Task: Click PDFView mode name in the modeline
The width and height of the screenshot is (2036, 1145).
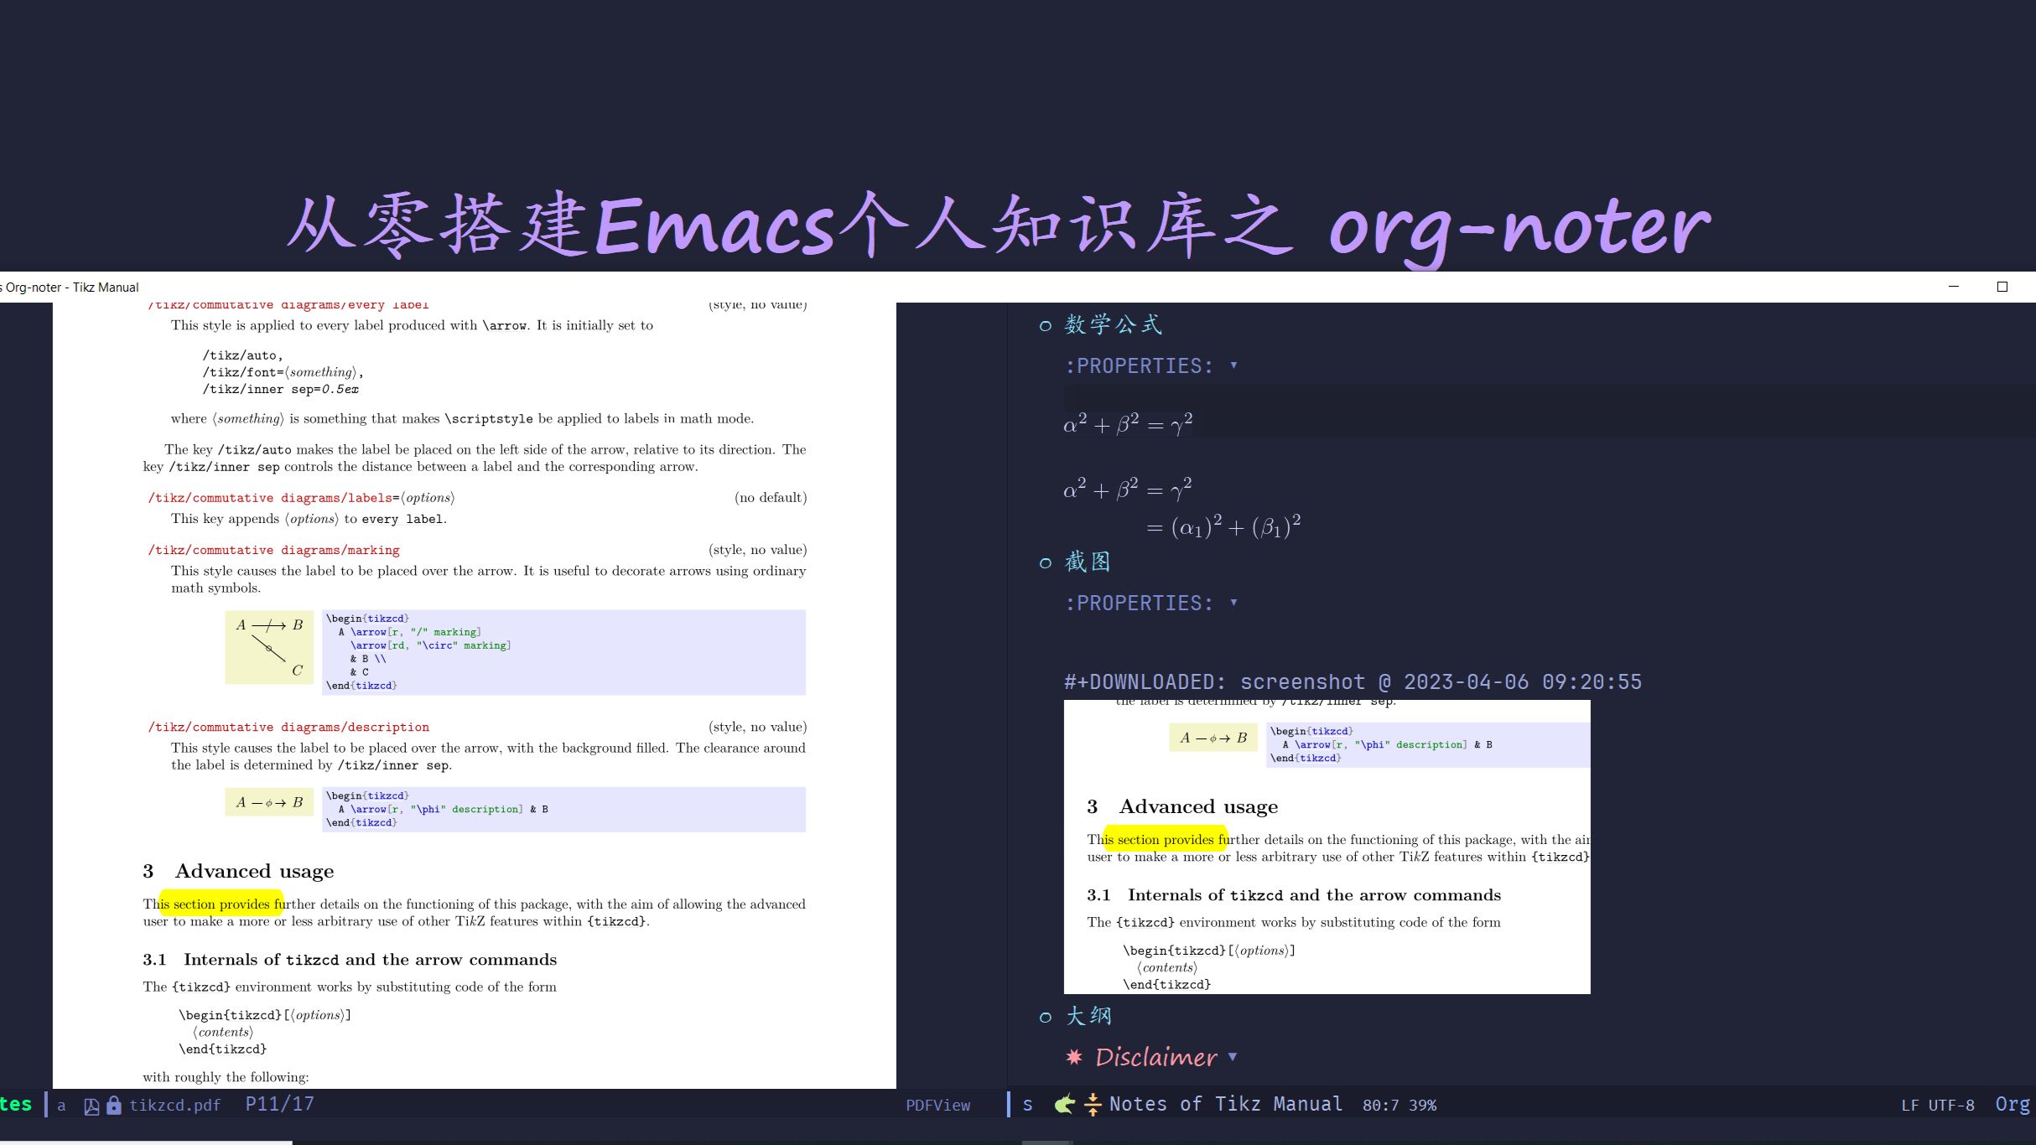Action: [x=938, y=1105]
